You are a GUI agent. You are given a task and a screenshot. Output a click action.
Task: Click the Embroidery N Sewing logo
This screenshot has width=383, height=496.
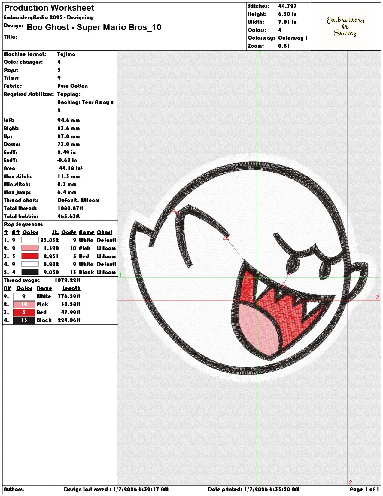pos(345,26)
